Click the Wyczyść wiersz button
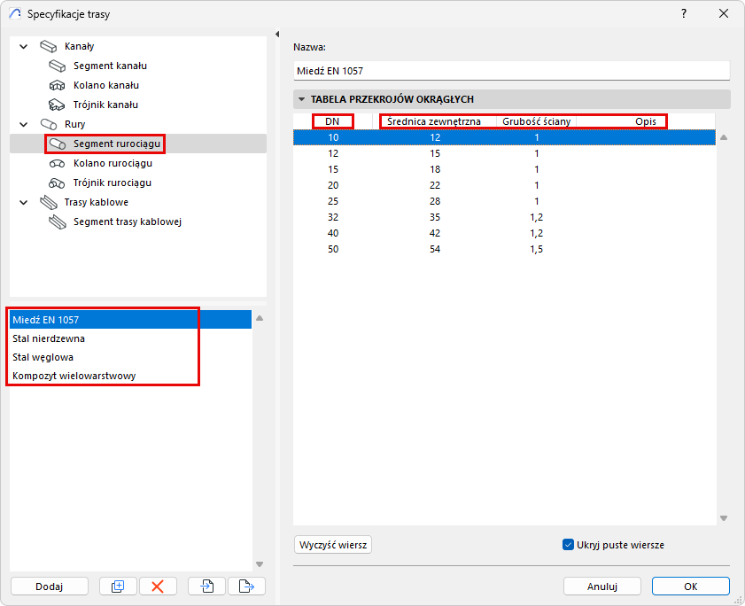The width and height of the screenshot is (745, 606). click(333, 545)
